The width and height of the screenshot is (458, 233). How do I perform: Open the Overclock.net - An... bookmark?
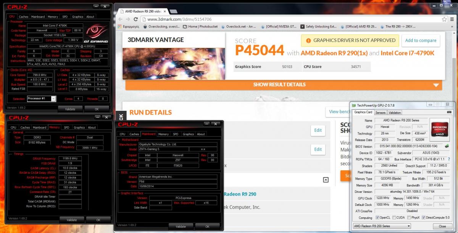click(x=238, y=27)
